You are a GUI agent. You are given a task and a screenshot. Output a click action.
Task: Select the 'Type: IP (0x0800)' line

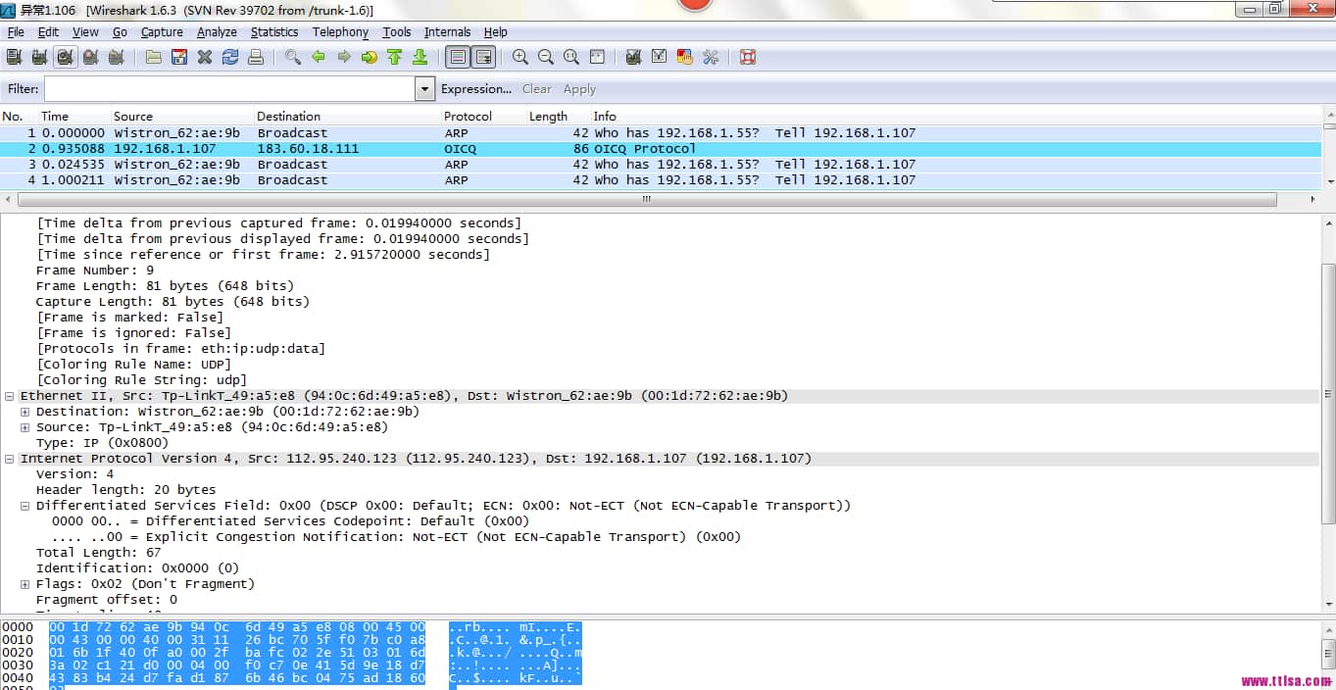(x=102, y=443)
